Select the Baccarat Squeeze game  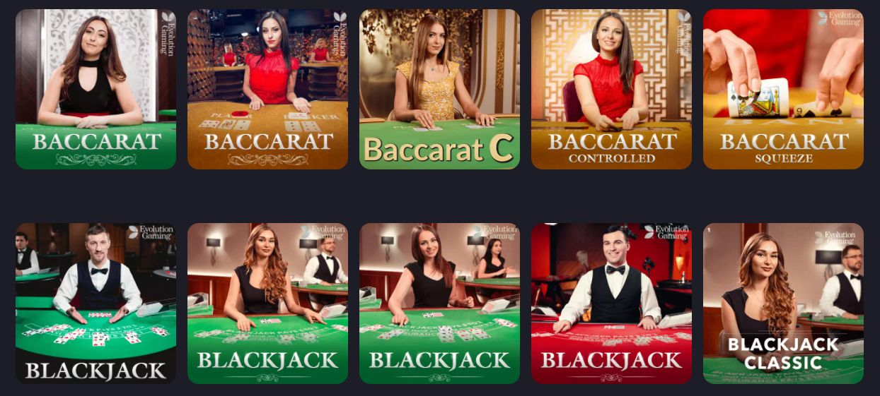click(x=783, y=89)
